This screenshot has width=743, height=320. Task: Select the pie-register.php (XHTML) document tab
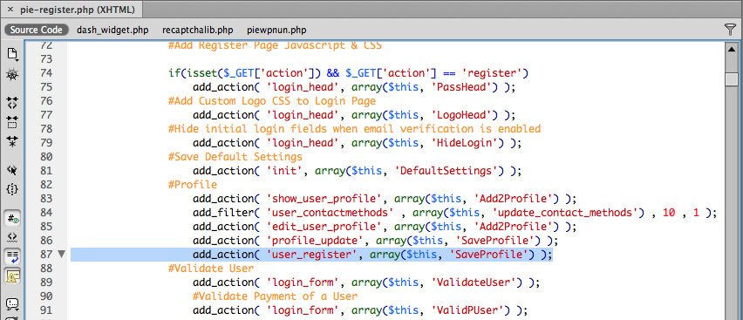(x=78, y=10)
